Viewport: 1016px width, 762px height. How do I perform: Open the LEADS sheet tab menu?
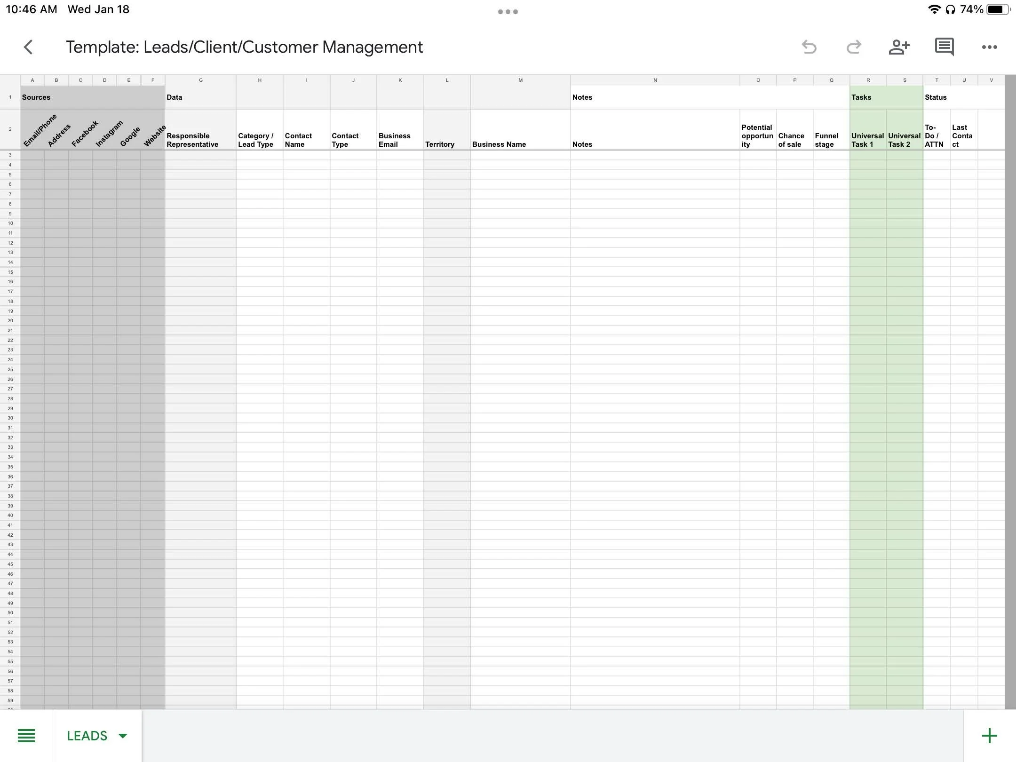point(123,736)
